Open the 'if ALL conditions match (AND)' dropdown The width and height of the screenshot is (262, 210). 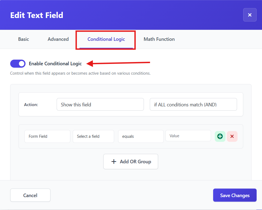coord(193,104)
